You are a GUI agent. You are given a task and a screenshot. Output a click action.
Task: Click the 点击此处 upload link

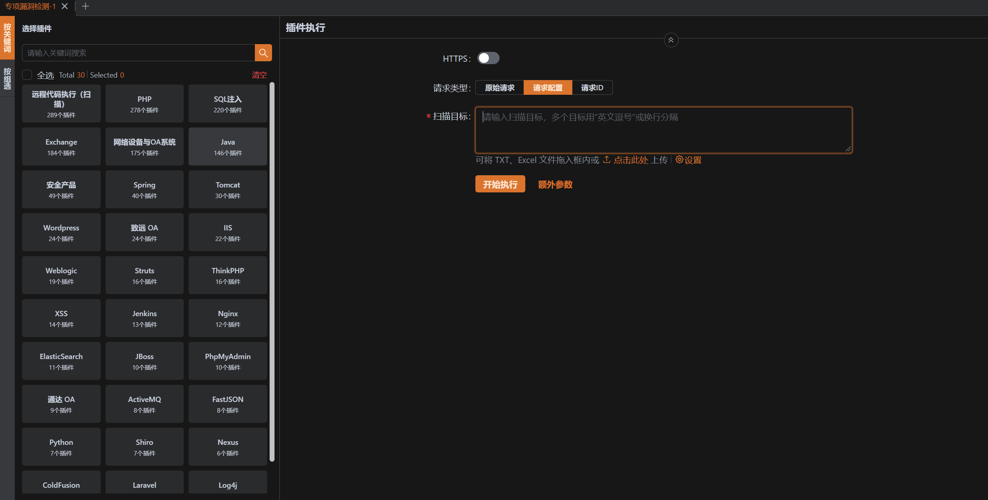tap(631, 160)
